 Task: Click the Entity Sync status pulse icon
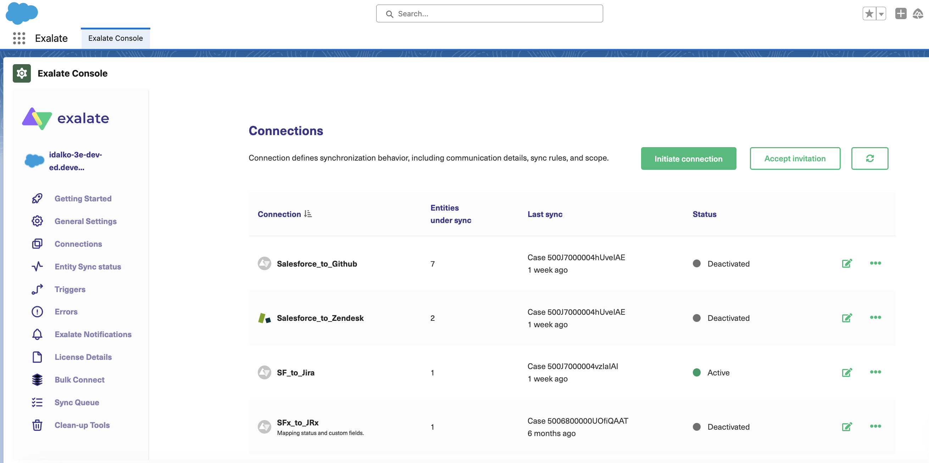(x=37, y=267)
